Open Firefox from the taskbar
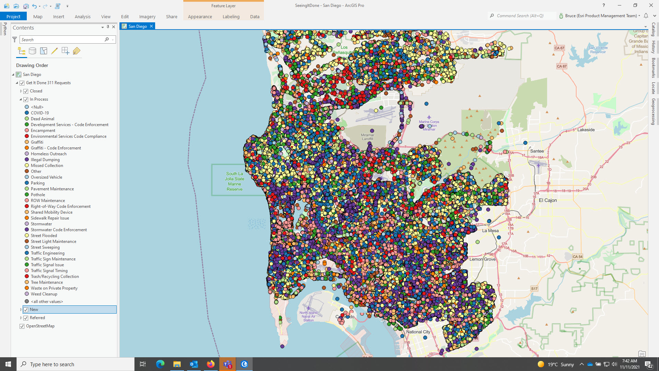This screenshot has height=371, width=659. tap(211, 364)
